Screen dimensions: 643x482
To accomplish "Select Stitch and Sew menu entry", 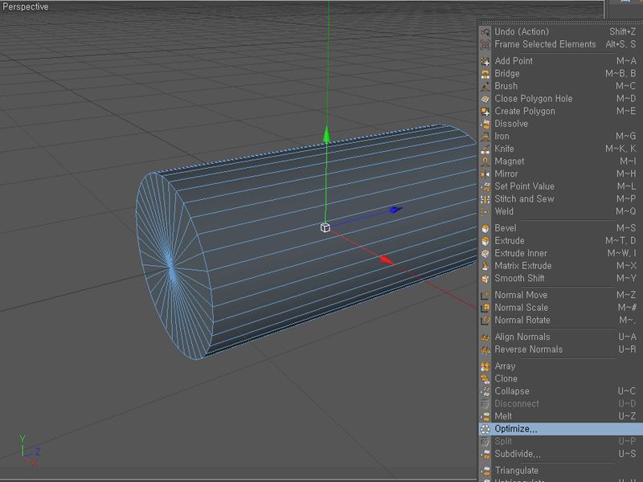I will [x=560, y=199].
